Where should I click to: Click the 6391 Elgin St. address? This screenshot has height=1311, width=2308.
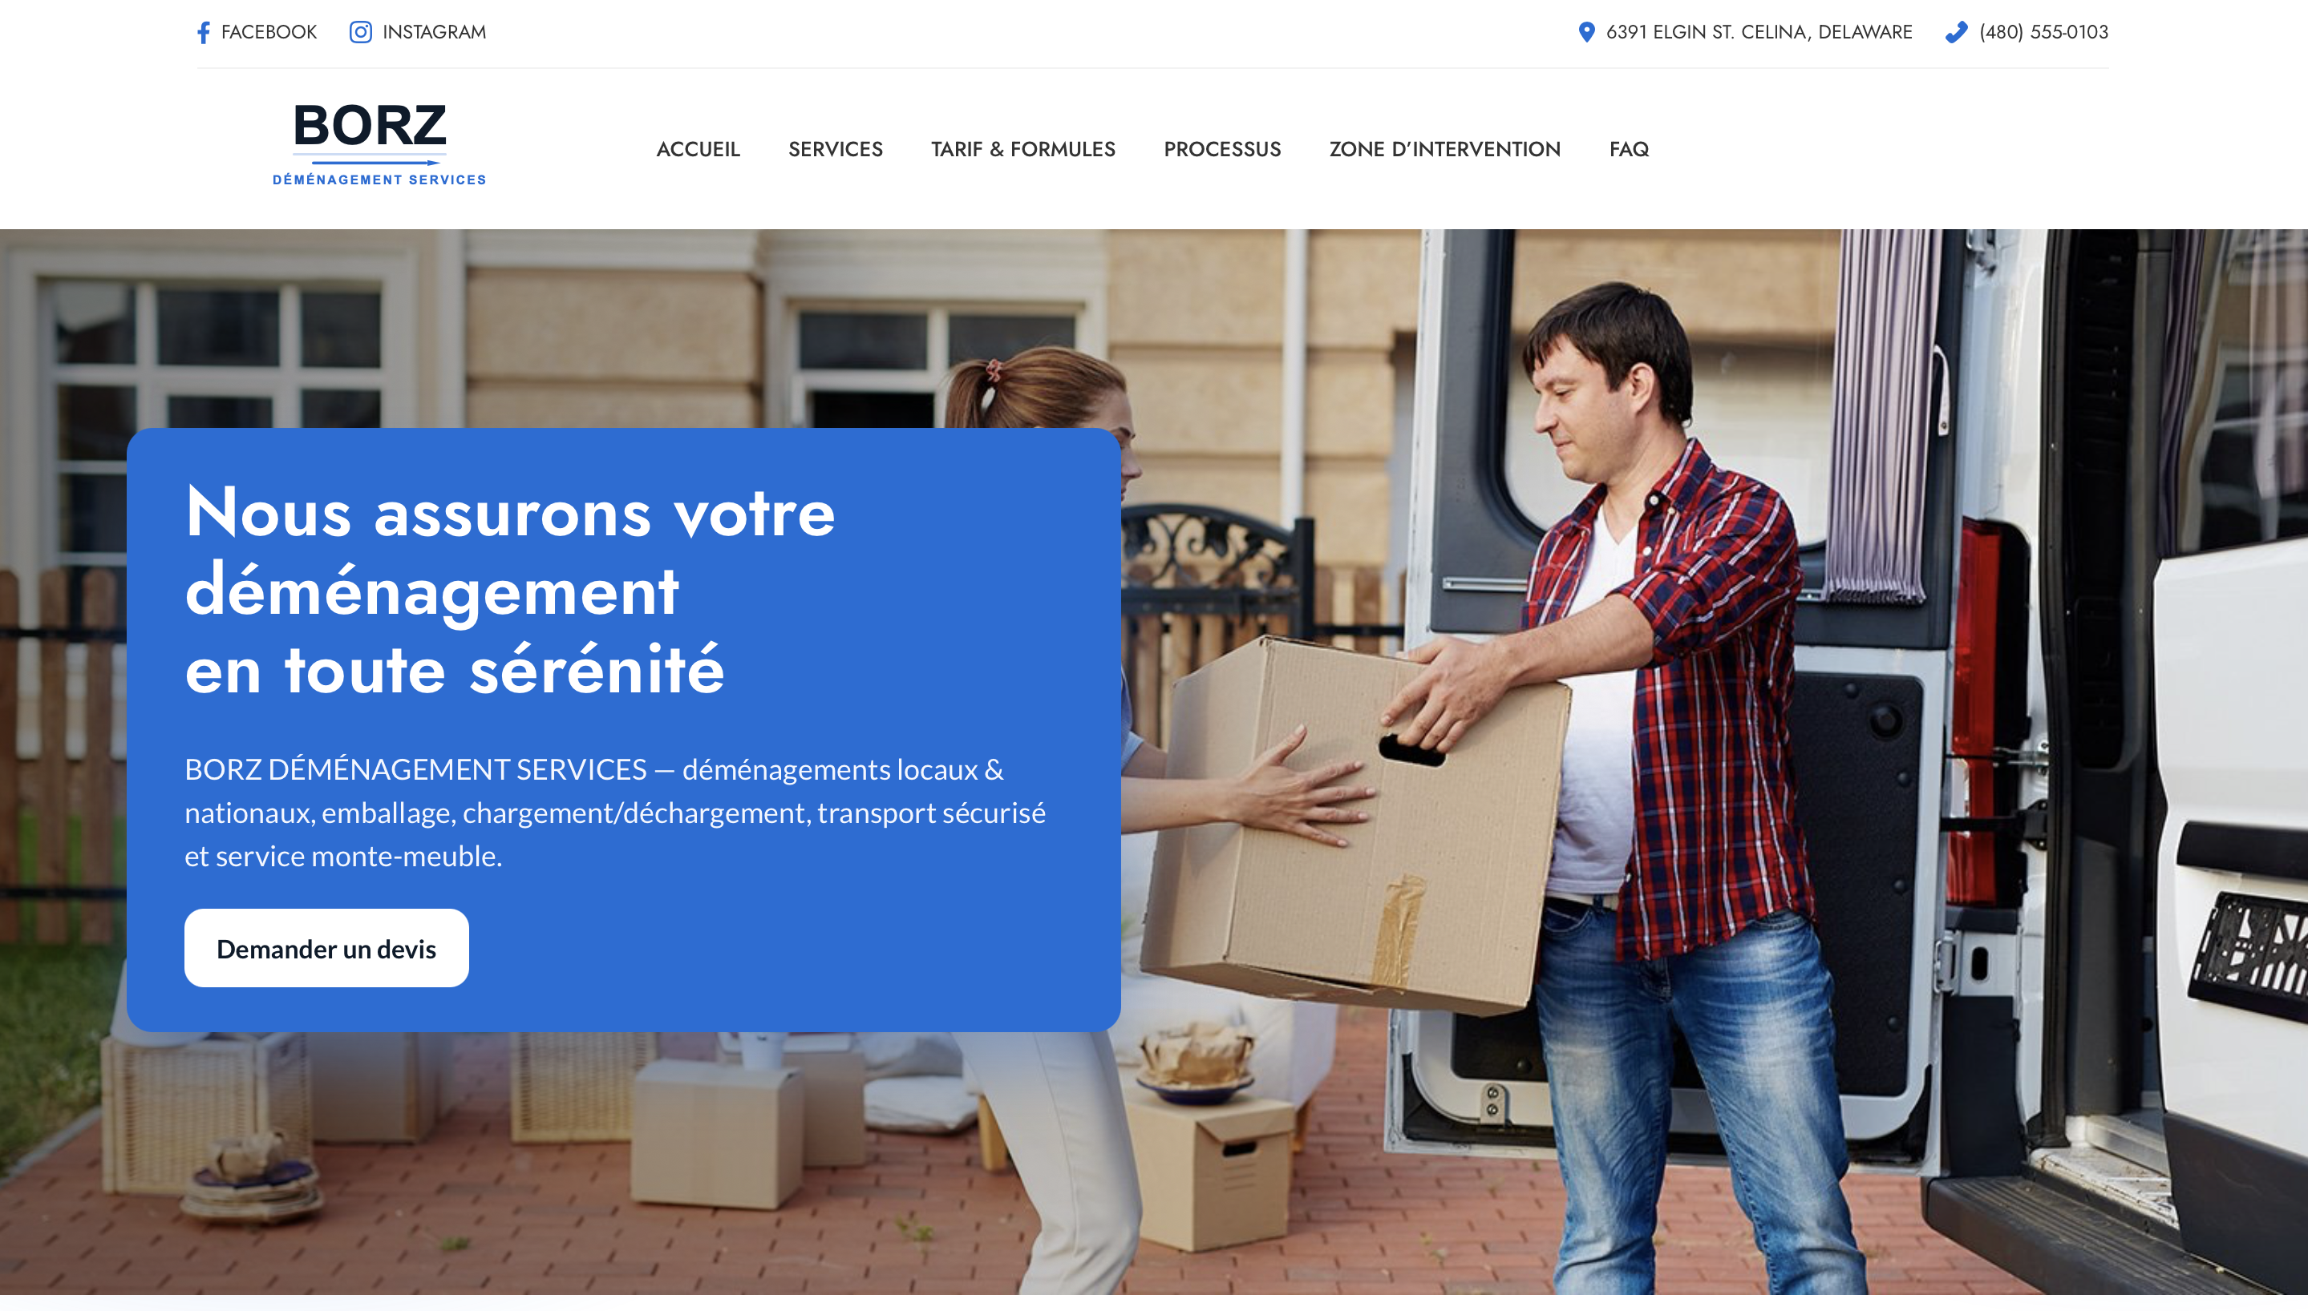[1759, 32]
